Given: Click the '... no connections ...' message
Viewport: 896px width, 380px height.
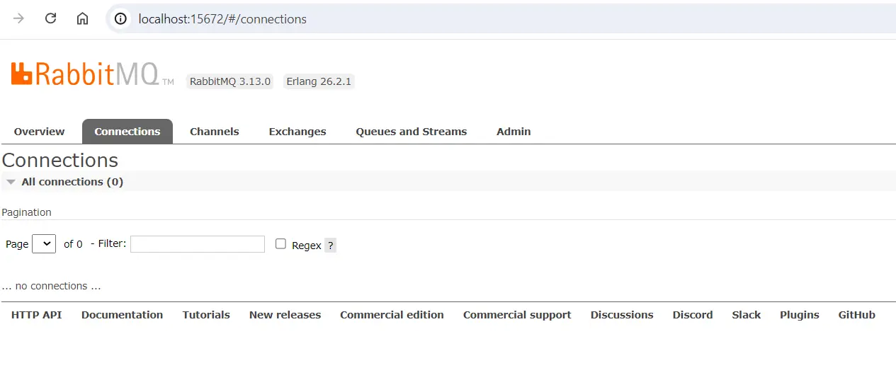Looking at the screenshot, I should [x=52, y=286].
